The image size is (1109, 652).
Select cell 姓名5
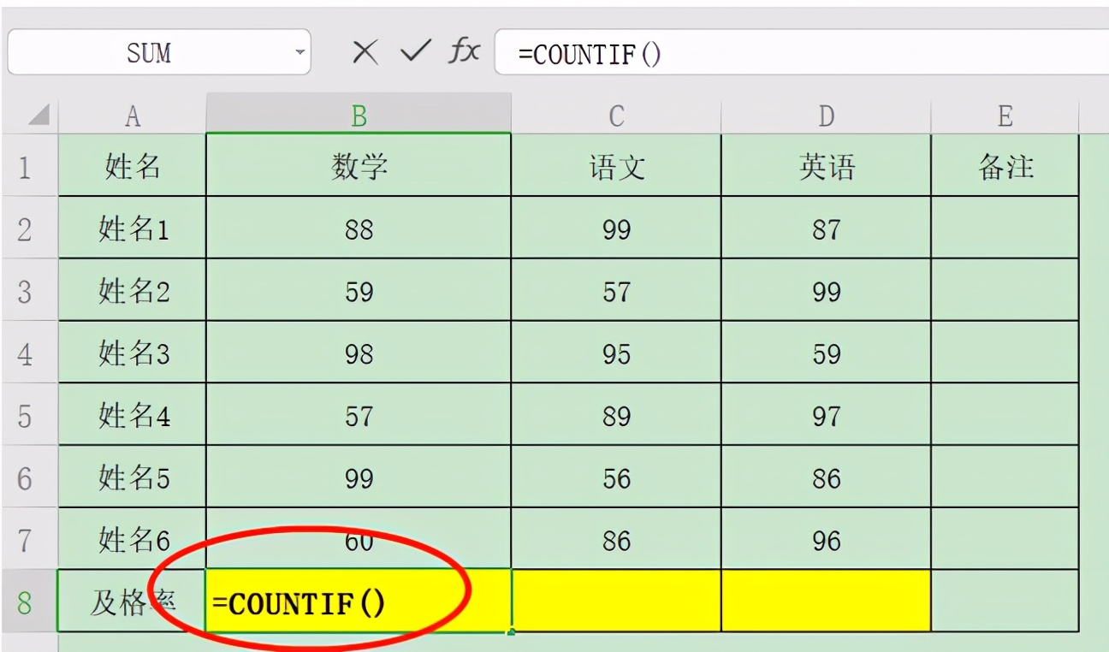132,477
